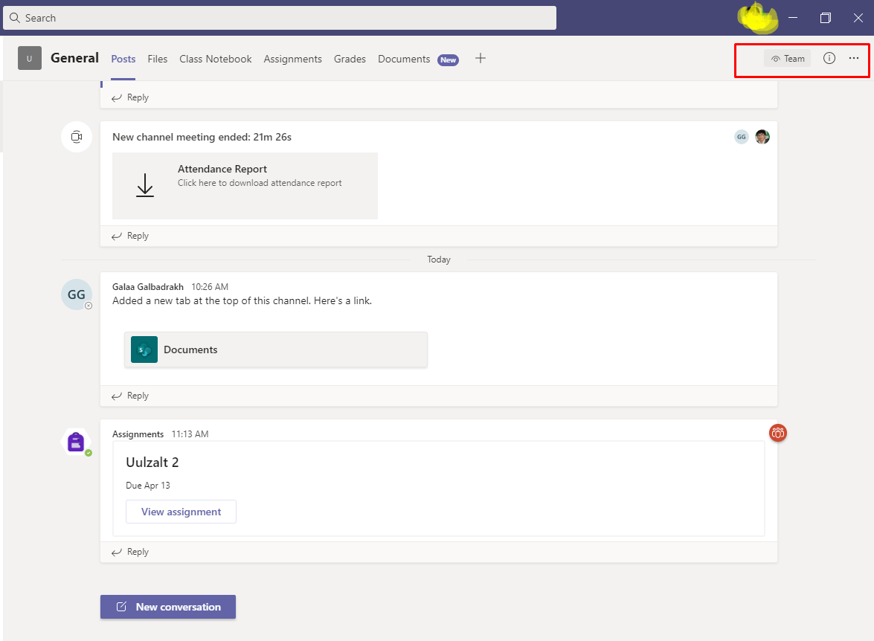This screenshot has height=641, width=874.
Task: Show team members via the Team eye button
Action: click(x=787, y=58)
